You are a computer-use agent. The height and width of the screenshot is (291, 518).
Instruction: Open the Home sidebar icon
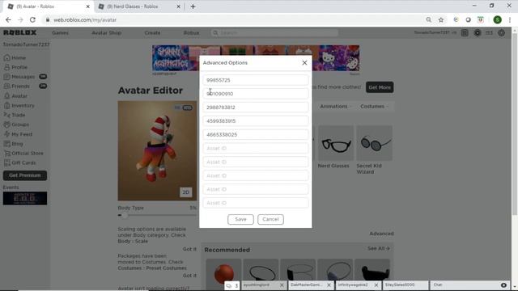6,57
